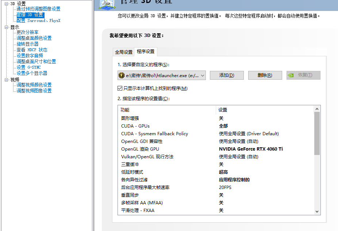Open 调整桌面尺寸和位置 page
The width and height of the screenshot is (338, 231).
coord(36,61)
